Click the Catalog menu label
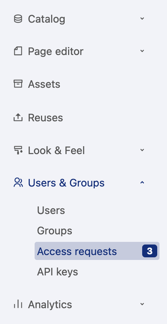 point(47,19)
